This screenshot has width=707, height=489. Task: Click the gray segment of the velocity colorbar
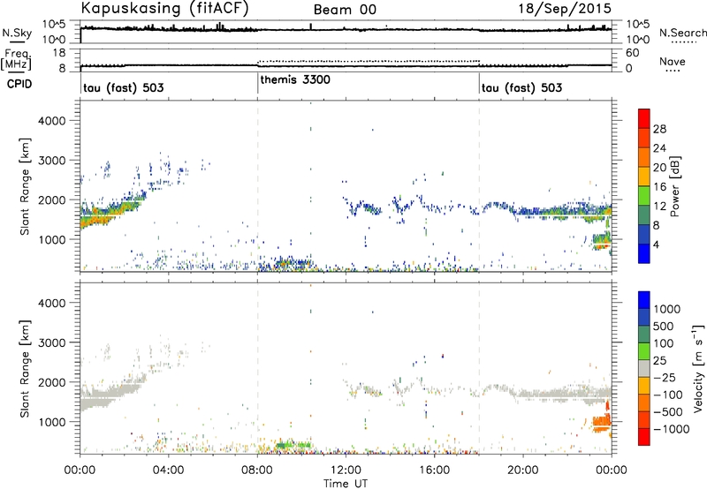pos(644,368)
